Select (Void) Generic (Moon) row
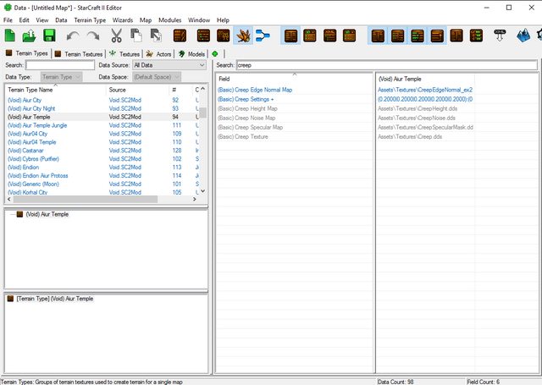This screenshot has height=385, width=542. [x=102, y=184]
